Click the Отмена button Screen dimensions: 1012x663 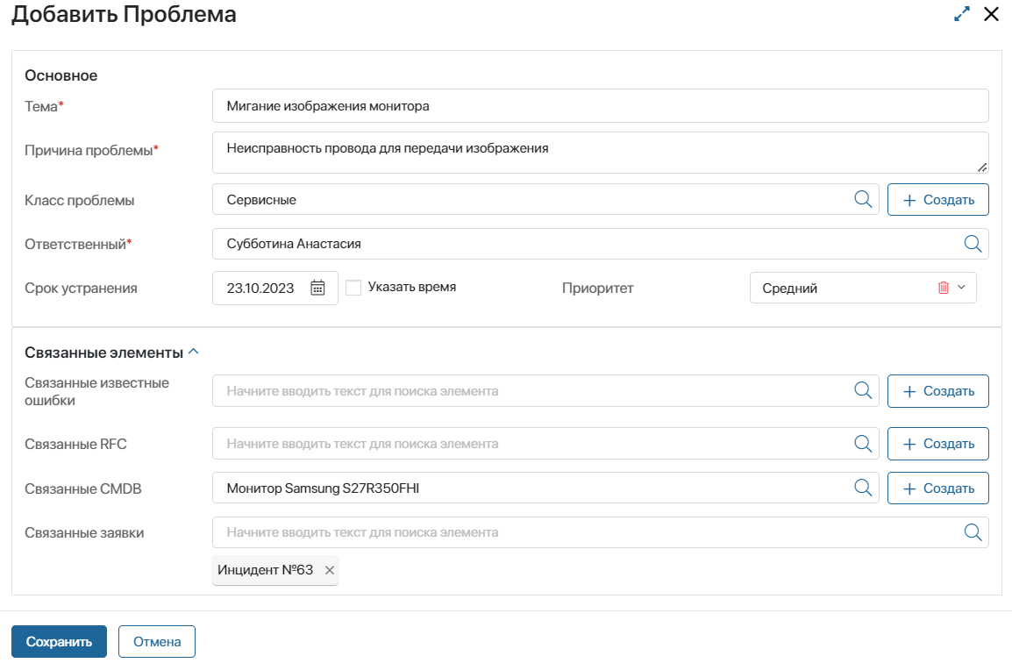(x=157, y=642)
